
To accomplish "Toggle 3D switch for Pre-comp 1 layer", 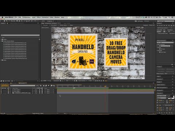I will (42, 91).
